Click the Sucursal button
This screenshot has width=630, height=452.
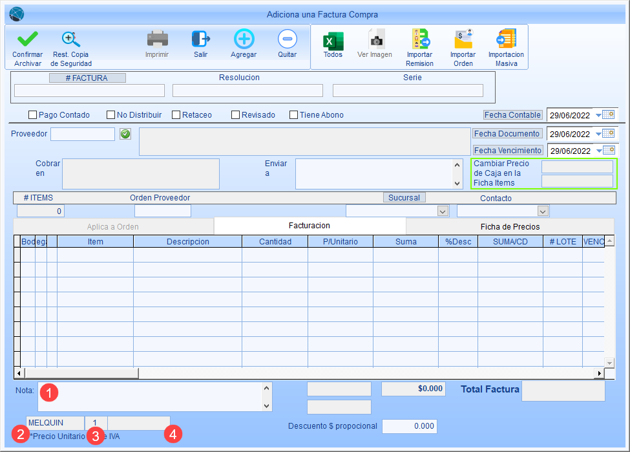click(404, 197)
